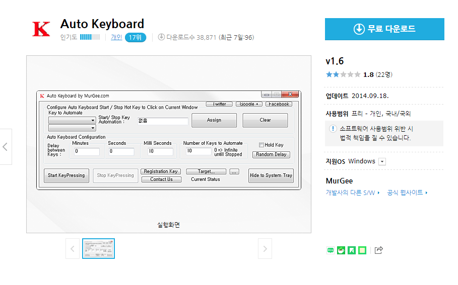Click the info exclamation icon beside 소프트웨어 사용범위
The image size is (458, 285).
pyautogui.click(x=333, y=129)
